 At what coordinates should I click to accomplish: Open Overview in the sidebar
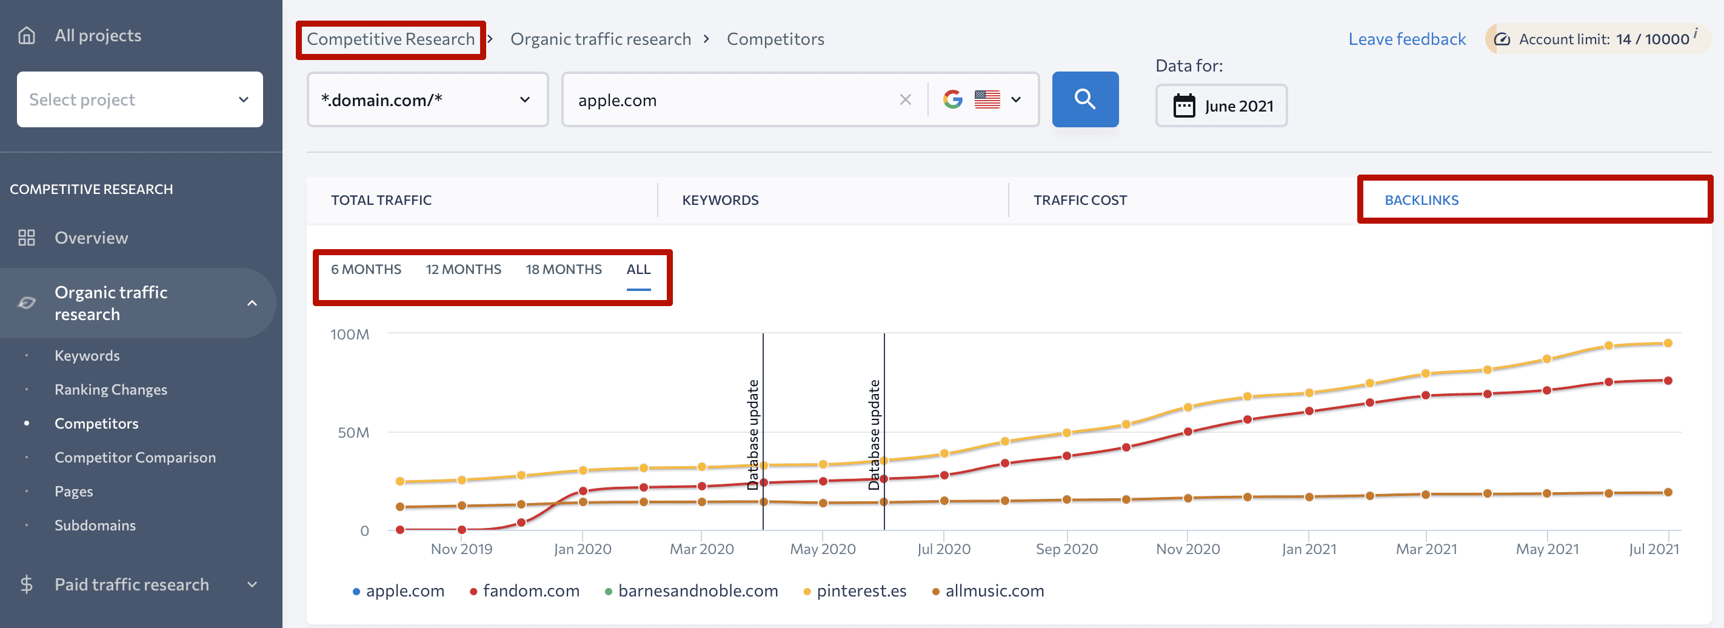(91, 238)
